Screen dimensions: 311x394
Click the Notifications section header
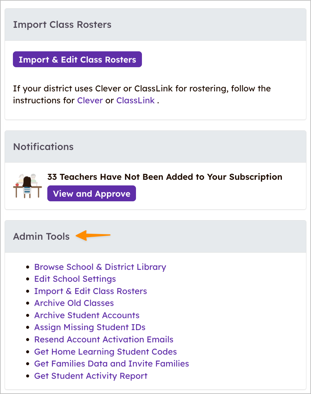click(x=43, y=146)
